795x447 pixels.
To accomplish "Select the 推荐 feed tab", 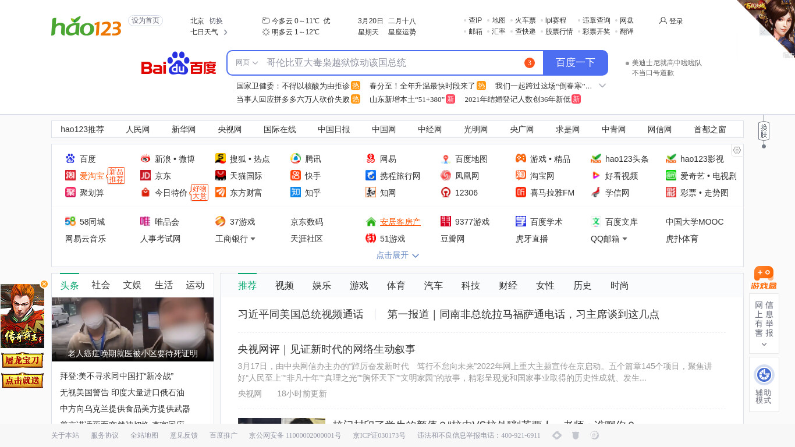I will tap(247, 285).
